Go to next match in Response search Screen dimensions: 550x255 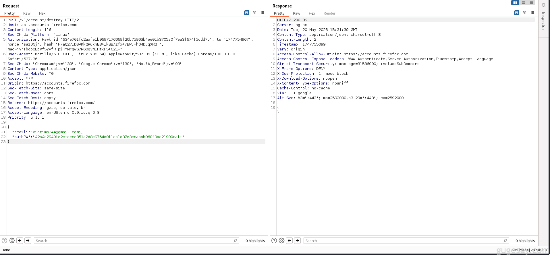[298, 241]
